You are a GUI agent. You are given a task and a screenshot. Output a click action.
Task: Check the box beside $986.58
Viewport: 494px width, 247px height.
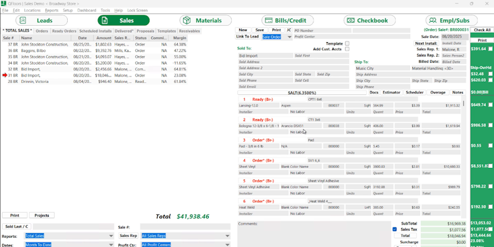click(491, 125)
